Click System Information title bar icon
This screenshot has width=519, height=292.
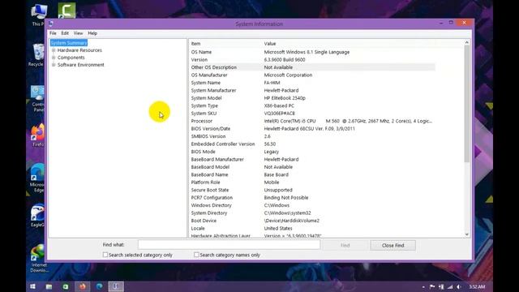(x=50, y=24)
